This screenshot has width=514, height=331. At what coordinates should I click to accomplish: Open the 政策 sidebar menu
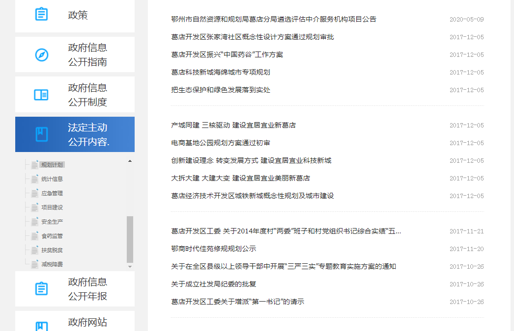point(75,16)
